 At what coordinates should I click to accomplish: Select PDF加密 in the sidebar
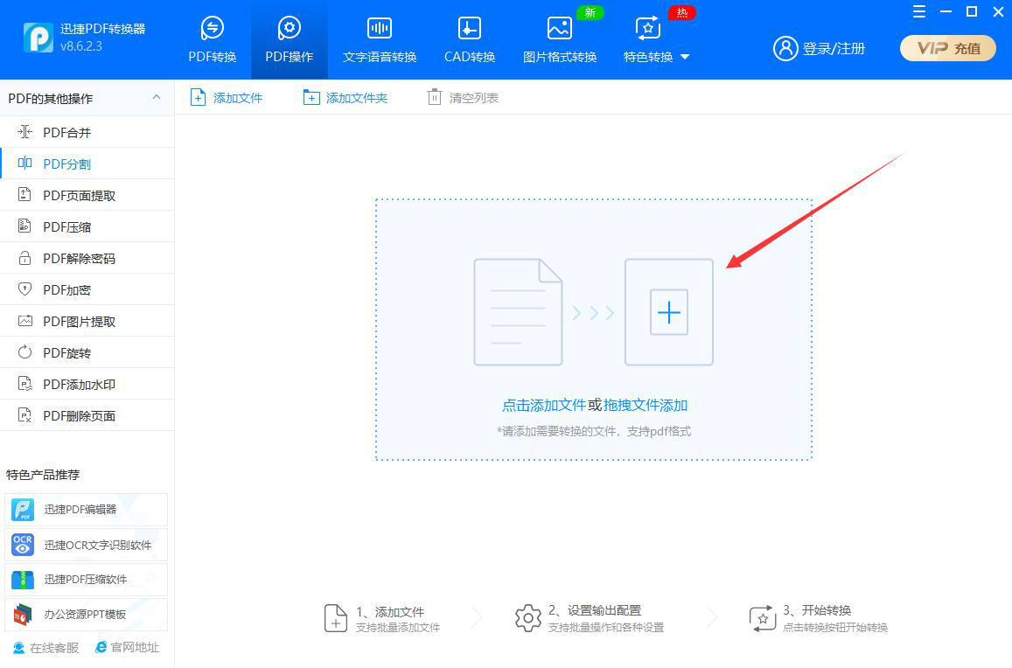(x=87, y=289)
